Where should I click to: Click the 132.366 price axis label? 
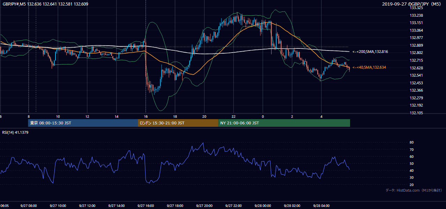click(x=416, y=90)
